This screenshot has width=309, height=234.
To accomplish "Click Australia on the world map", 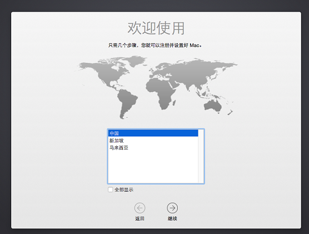I will (213, 107).
